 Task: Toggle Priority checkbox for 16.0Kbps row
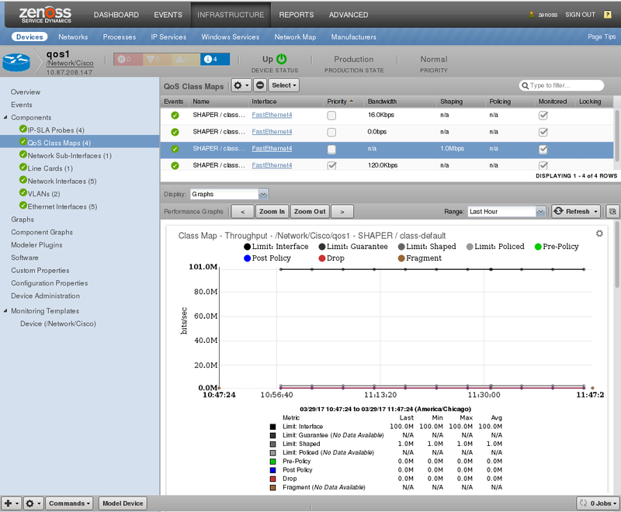click(331, 116)
